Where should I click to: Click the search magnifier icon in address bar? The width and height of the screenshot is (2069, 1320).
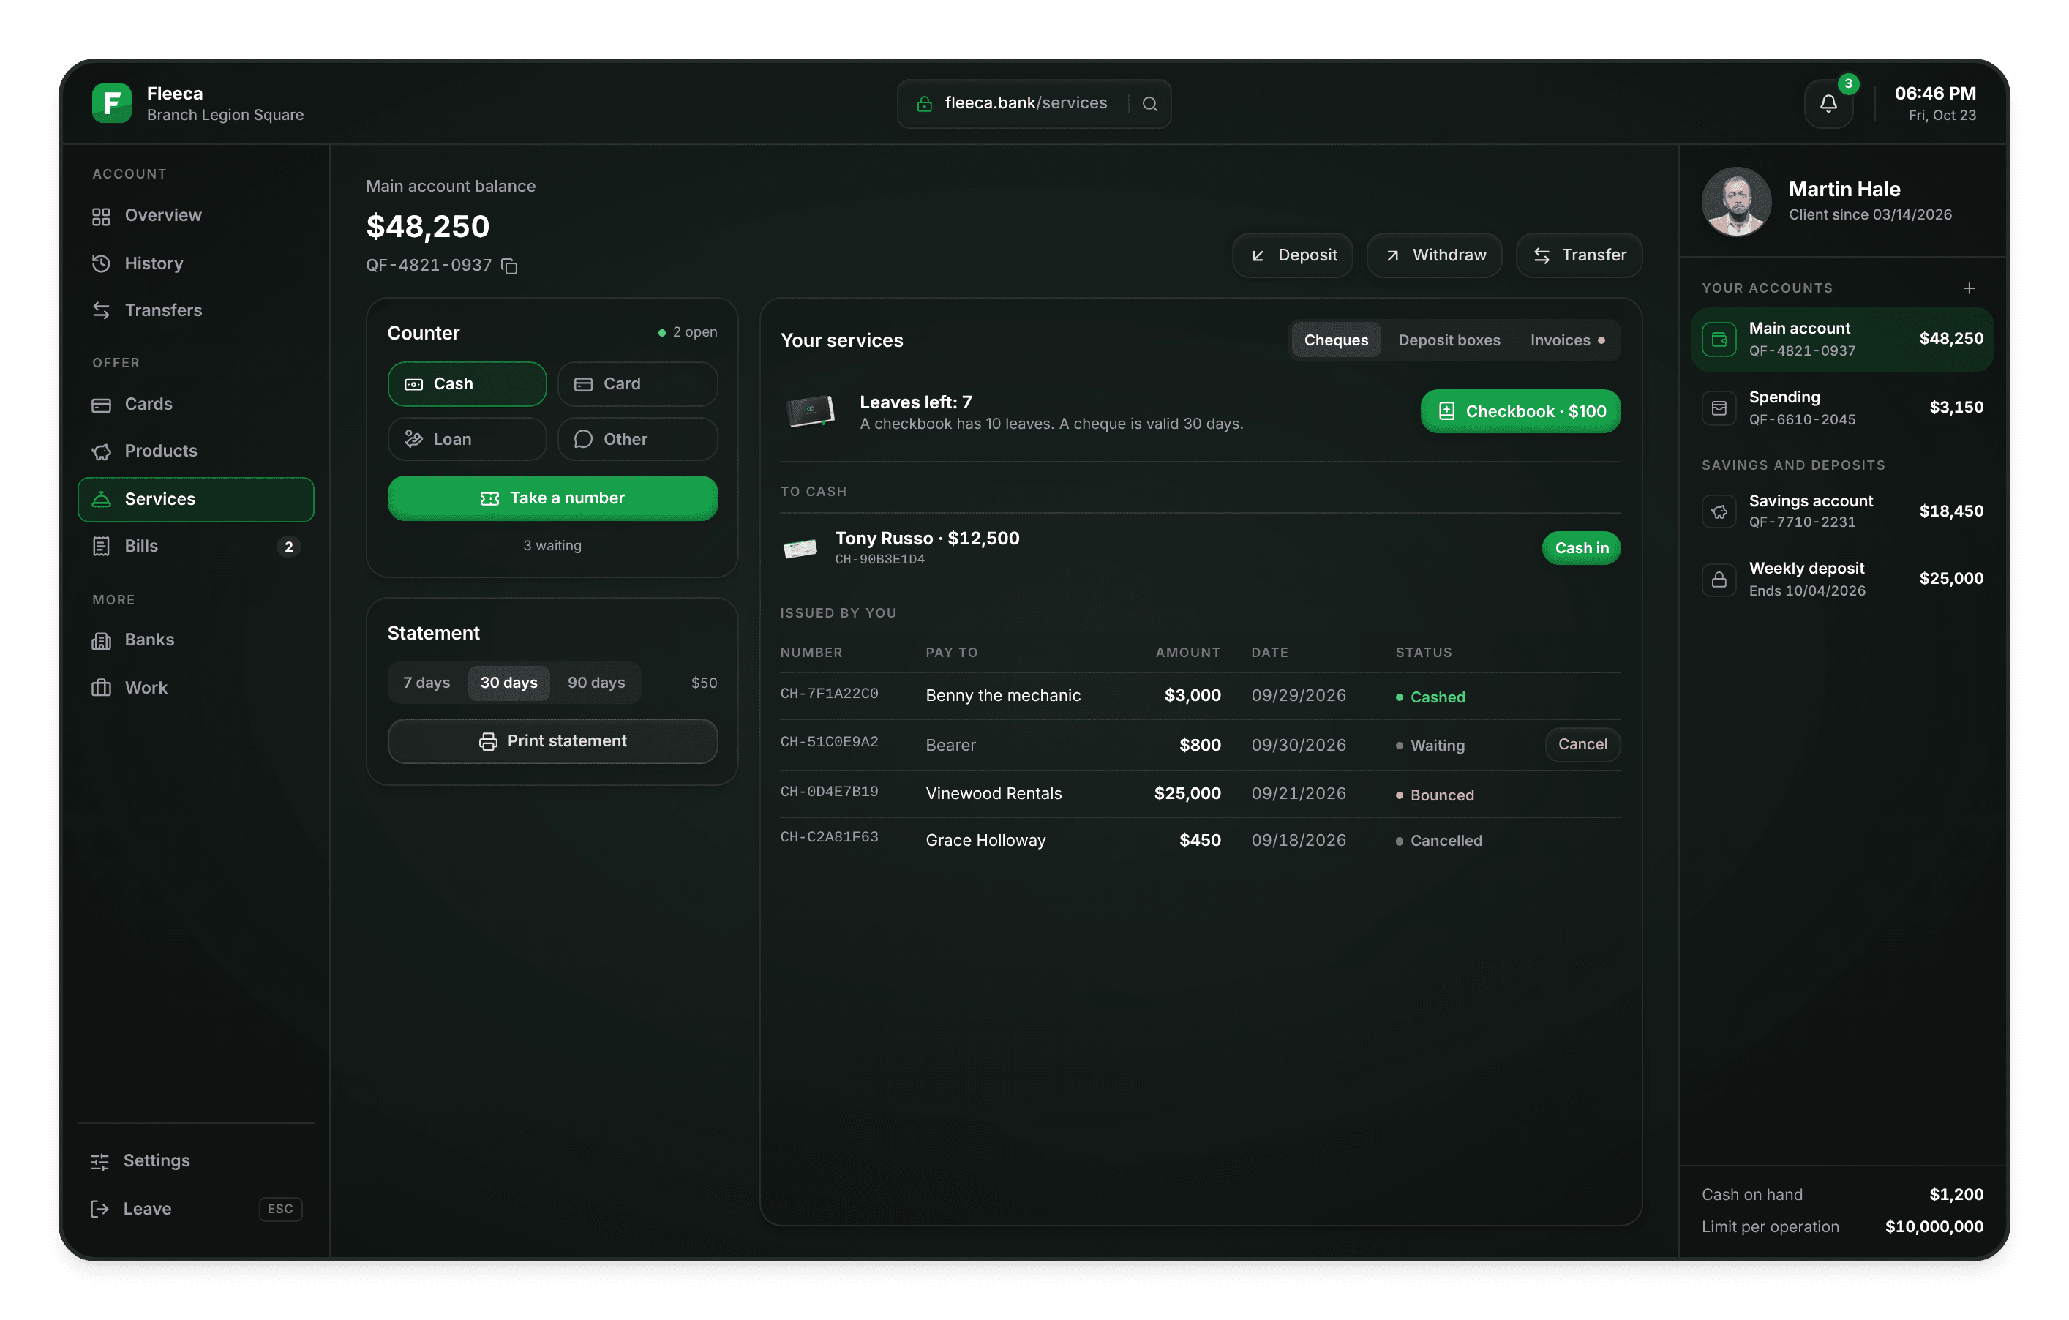[1149, 104]
